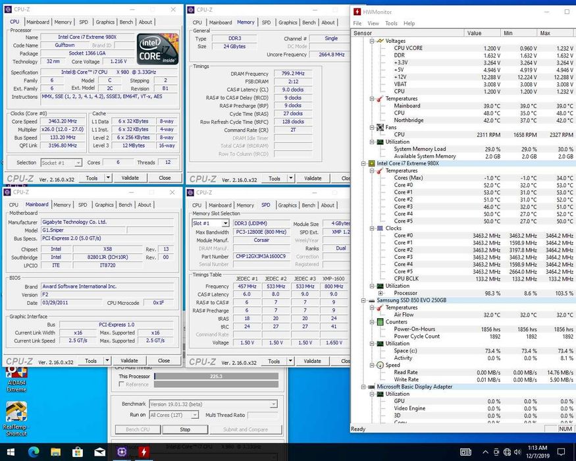Click the This Processor benchmark progress bar
The width and height of the screenshot is (576, 461).
(216, 376)
